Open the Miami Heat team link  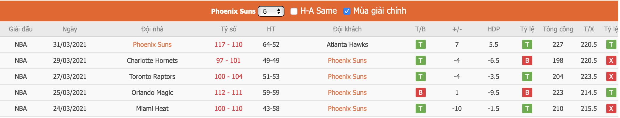pyautogui.click(x=152, y=109)
